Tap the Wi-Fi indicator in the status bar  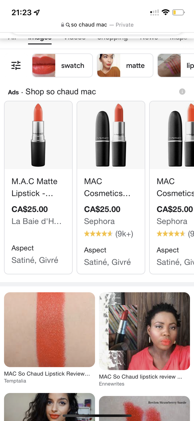pyautogui.click(x=166, y=12)
